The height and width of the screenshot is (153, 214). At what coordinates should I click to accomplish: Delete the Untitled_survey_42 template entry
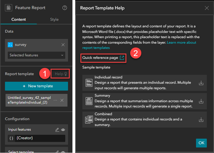click(62, 100)
